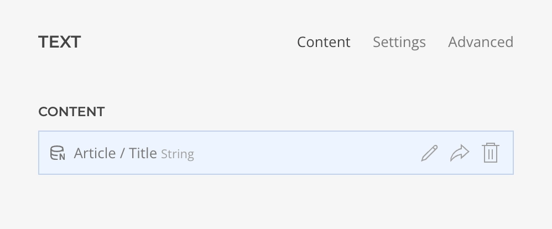Screen dimensions: 552x229
Task: Edit the Article / Title mapping
Action: pos(429,153)
